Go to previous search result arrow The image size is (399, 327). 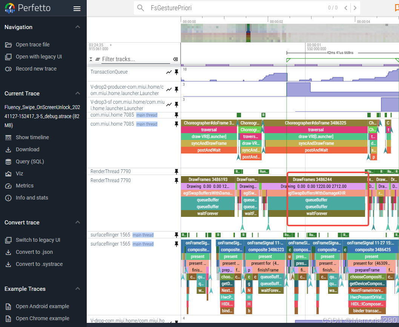(345, 8)
